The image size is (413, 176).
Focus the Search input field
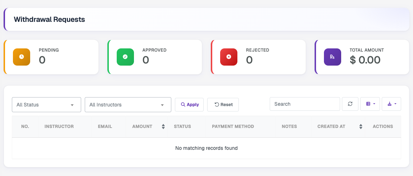[x=305, y=104]
